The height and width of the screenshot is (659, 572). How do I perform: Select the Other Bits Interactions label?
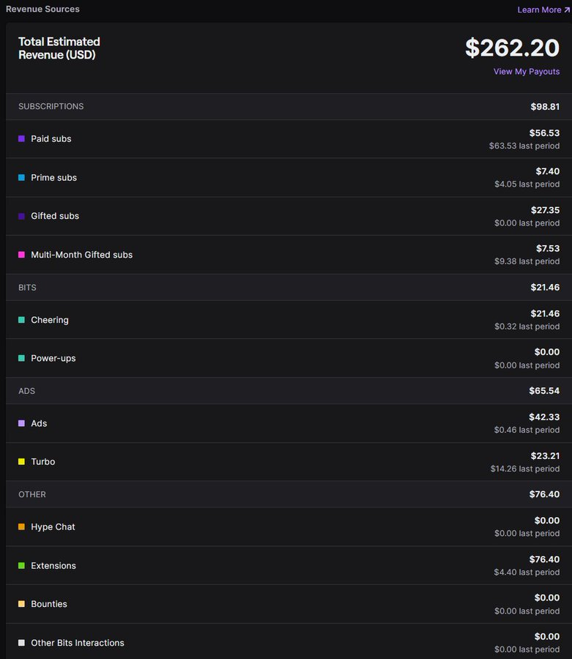coord(78,643)
